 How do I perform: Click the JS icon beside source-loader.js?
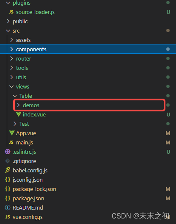tap(11, 12)
